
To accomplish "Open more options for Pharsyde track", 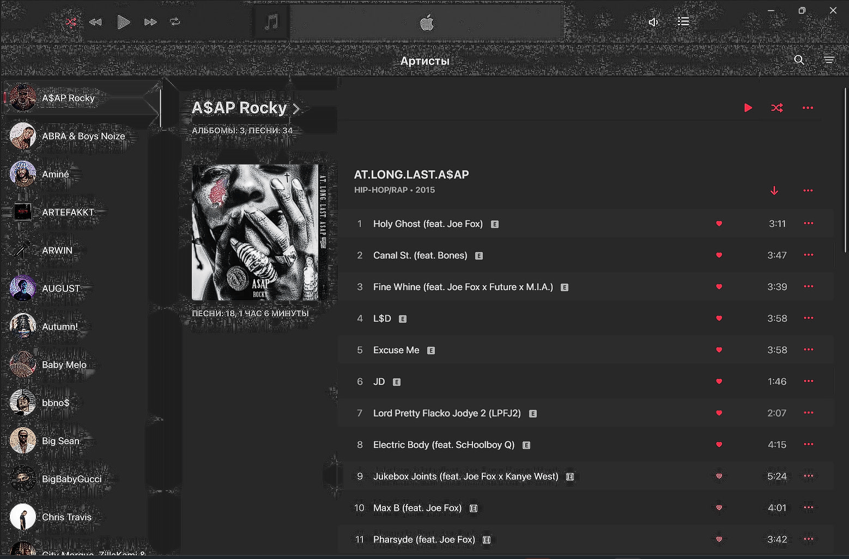I will (x=808, y=539).
